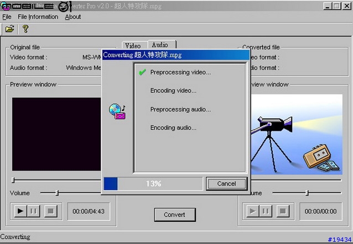Click the CD and cassette converting icon
The height and width of the screenshot is (244, 353).
click(117, 112)
